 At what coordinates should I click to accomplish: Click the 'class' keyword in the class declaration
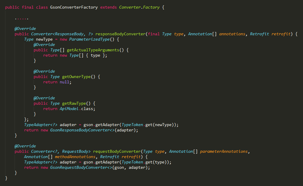[42, 7]
